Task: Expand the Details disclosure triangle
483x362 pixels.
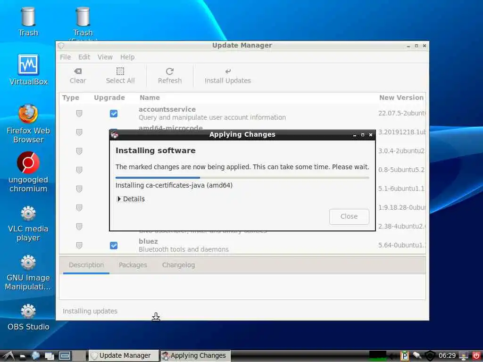Action: (119, 199)
